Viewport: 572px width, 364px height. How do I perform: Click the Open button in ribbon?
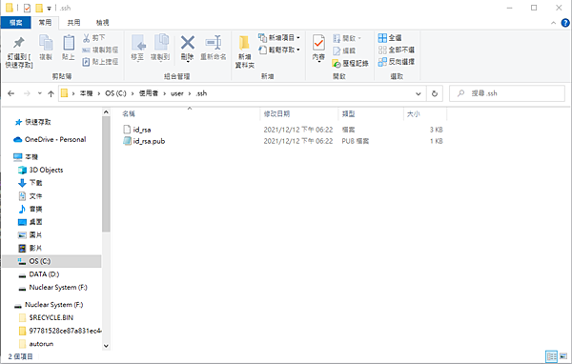pos(347,38)
